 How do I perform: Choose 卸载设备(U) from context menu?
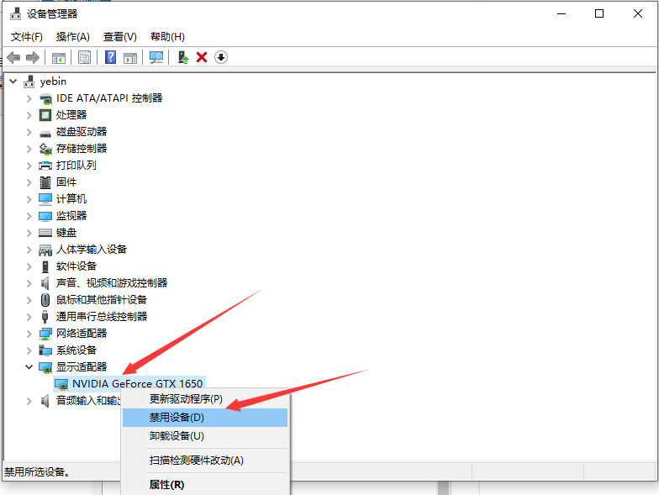click(205, 436)
